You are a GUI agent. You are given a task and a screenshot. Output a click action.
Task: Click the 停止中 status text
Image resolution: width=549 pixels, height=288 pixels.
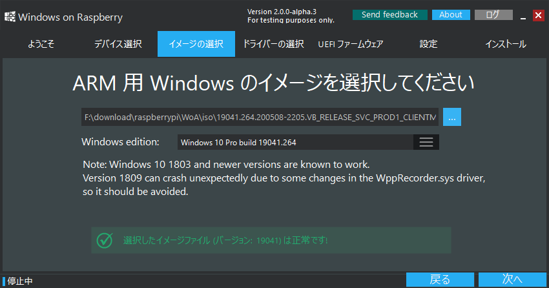20,281
